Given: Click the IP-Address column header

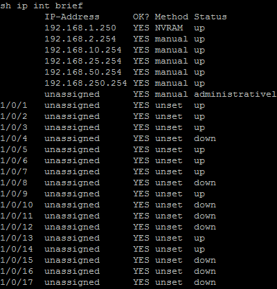Looking at the screenshot, I should tap(72, 17).
